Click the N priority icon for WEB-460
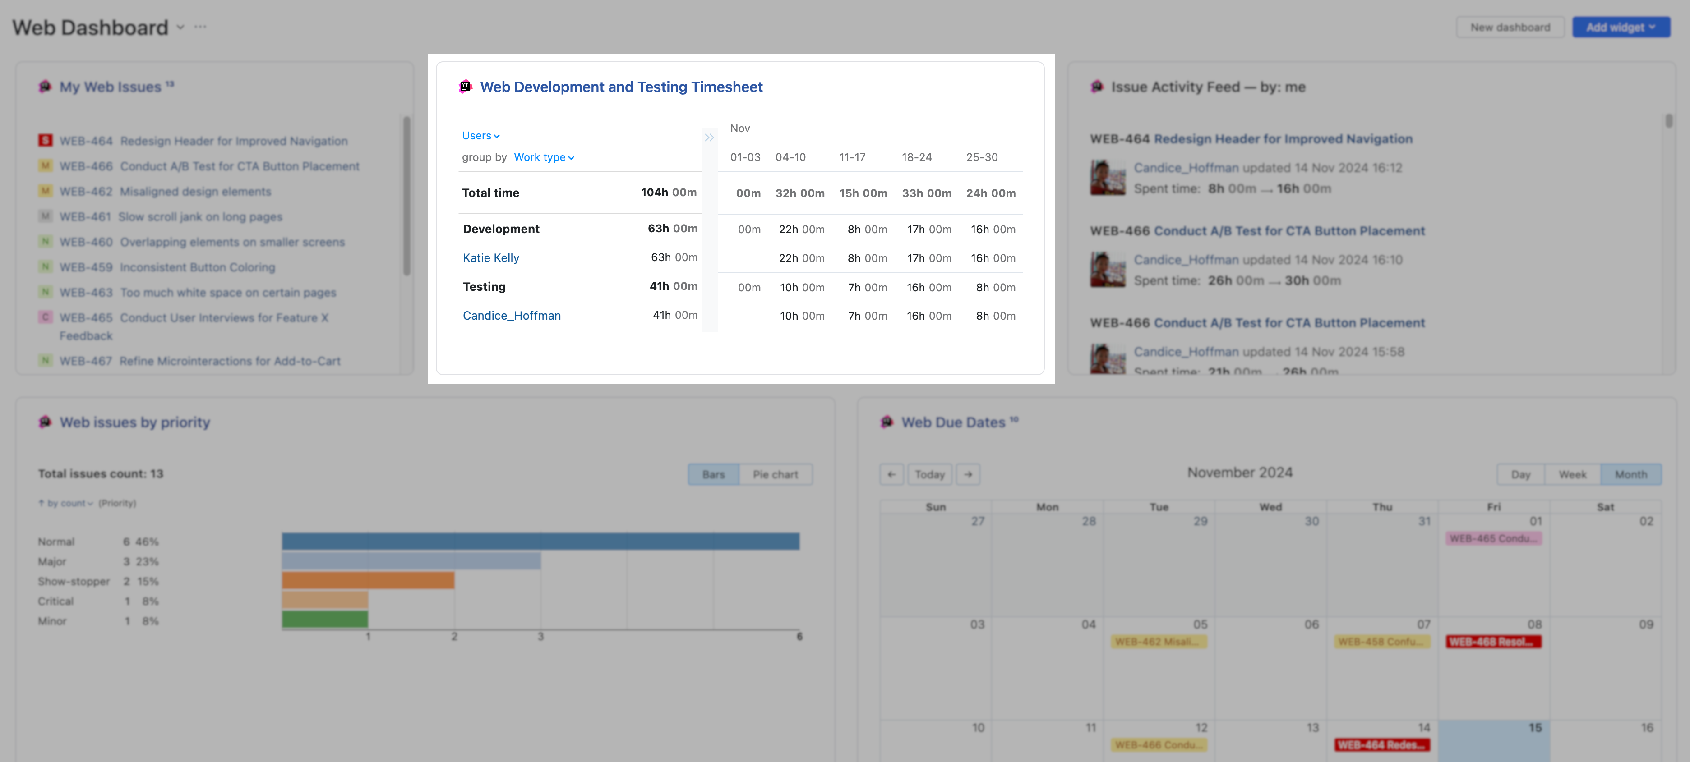 pyautogui.click(x=45, y=241)
